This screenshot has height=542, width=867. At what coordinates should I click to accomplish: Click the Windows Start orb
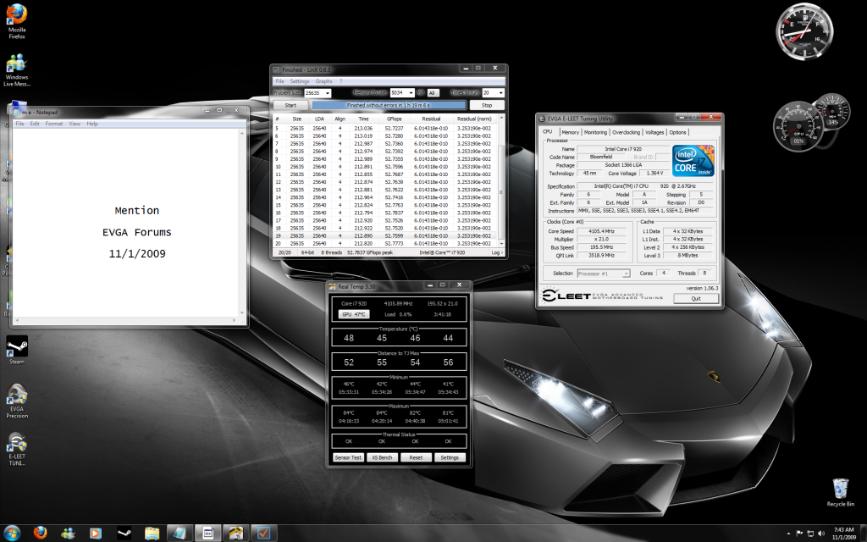click(12, 533)
